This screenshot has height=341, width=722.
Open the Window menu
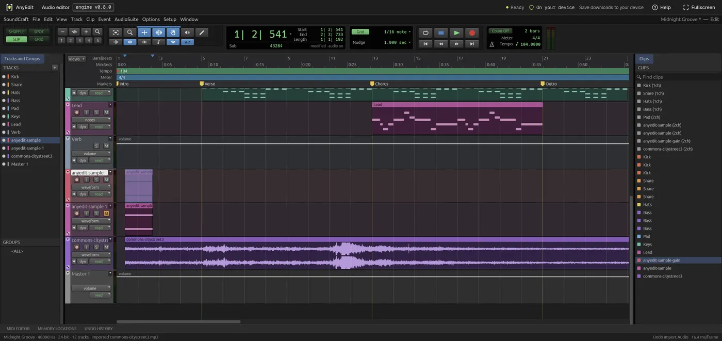click(189, 19)
